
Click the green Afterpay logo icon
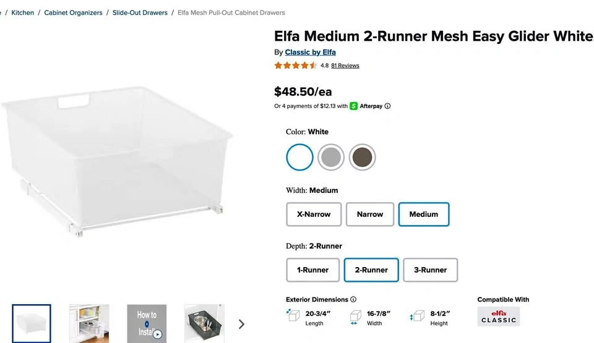tap(353, 106)
